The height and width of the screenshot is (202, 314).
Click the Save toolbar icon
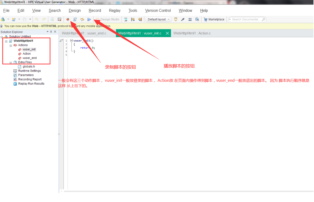(x=24, y=19)
